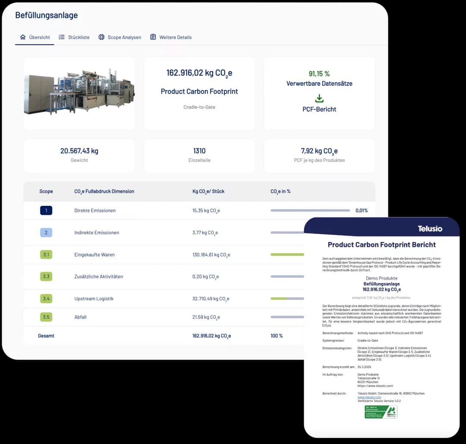Open the www.telusio.com link in report
The width and height of the screenshot is (466, 444).
click(369, 397)
